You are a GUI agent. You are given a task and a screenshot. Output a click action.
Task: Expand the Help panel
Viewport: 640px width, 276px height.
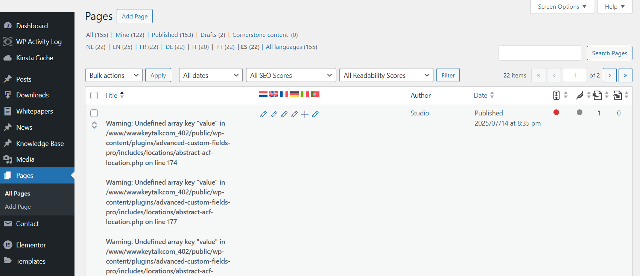pyautogui.click(x=615, y=7)
